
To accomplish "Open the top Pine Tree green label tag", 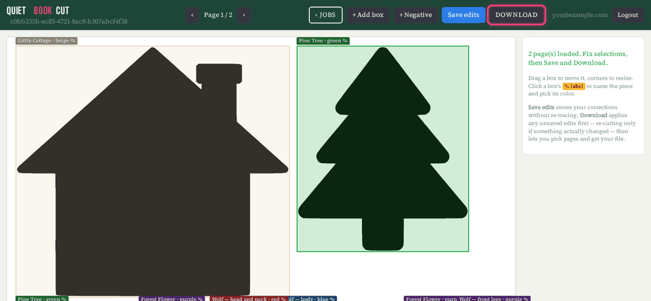I will tap(323, 41).
